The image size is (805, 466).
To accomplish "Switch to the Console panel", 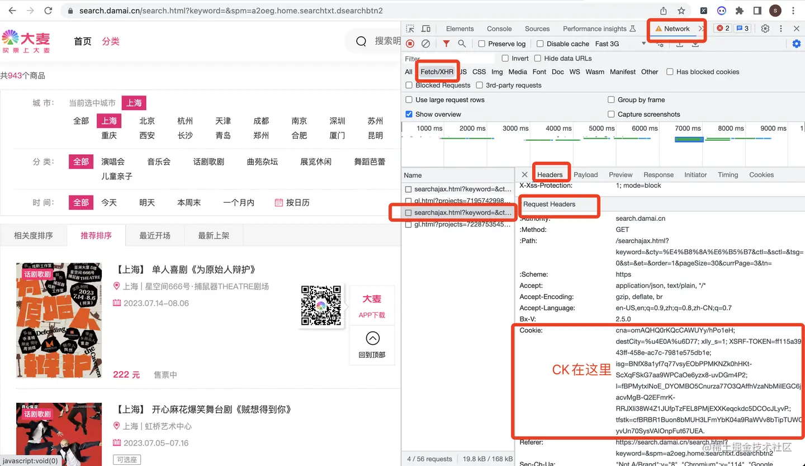I will click(x=499, y=28).
